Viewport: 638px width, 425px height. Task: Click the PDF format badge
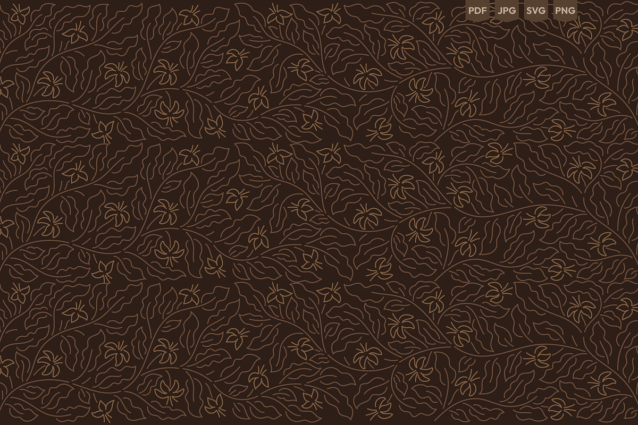(478, 11)
